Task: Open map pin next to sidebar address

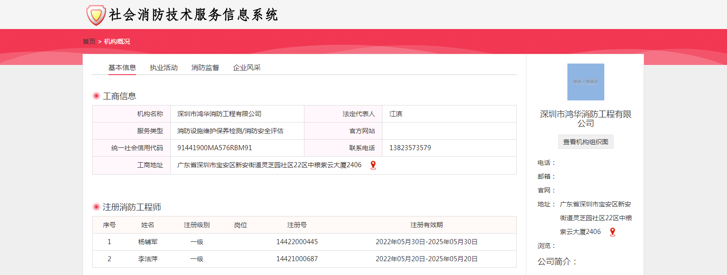Action: pyautogui.click(x=613, y=232)
